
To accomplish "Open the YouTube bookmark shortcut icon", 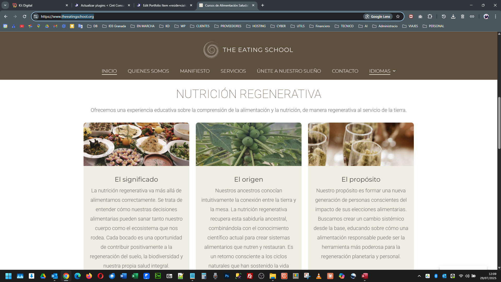I will pyautogui.click(x=22, y=26).
